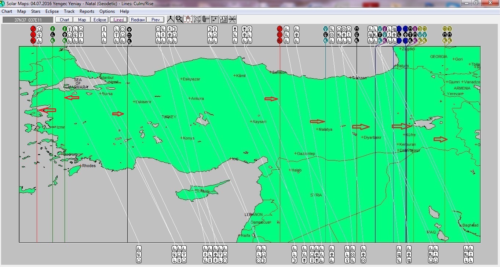The width and height of the screenshot is (500, 267).
Task: Open the info document toolbar icon
Action: (x=223, y=19)
